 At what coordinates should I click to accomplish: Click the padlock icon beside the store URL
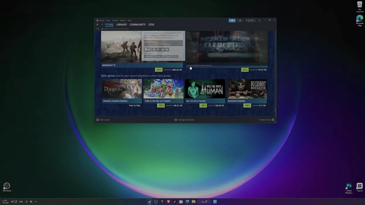pos(102,29)
